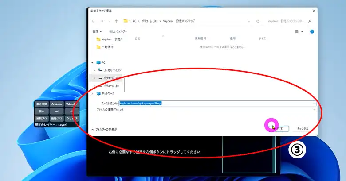The height and width of the screenshot is (181, 346).
Task: Expand the address bar history dropdown
Action: click(249, 21)
